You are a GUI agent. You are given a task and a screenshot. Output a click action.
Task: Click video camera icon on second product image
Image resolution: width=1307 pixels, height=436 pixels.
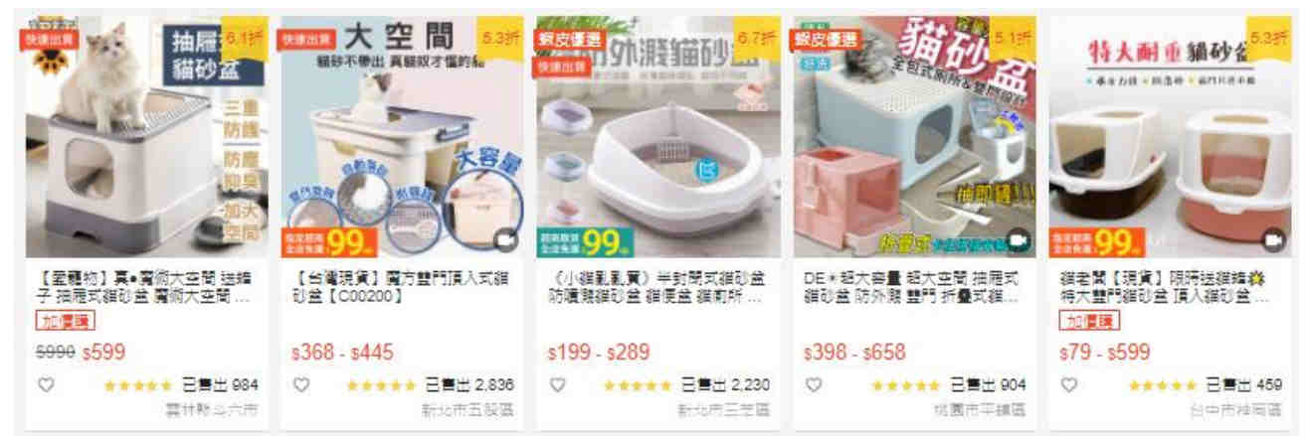coord(506,240)
